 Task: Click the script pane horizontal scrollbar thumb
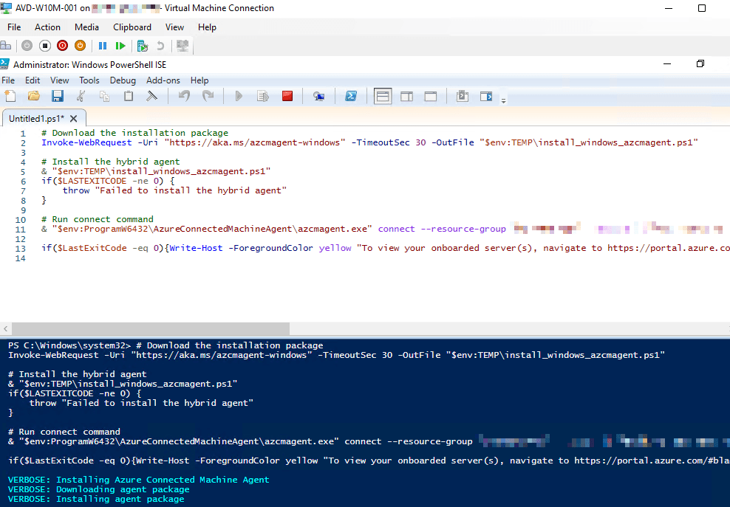[151, 329]
